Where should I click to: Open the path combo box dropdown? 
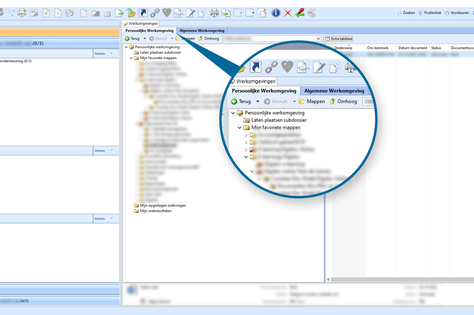point(318,39)
